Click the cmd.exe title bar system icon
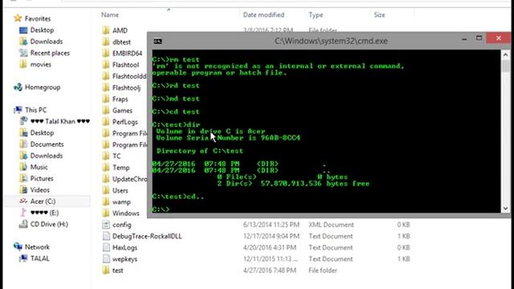The width and height of the screenshot is (514, 289). point(158,41)
